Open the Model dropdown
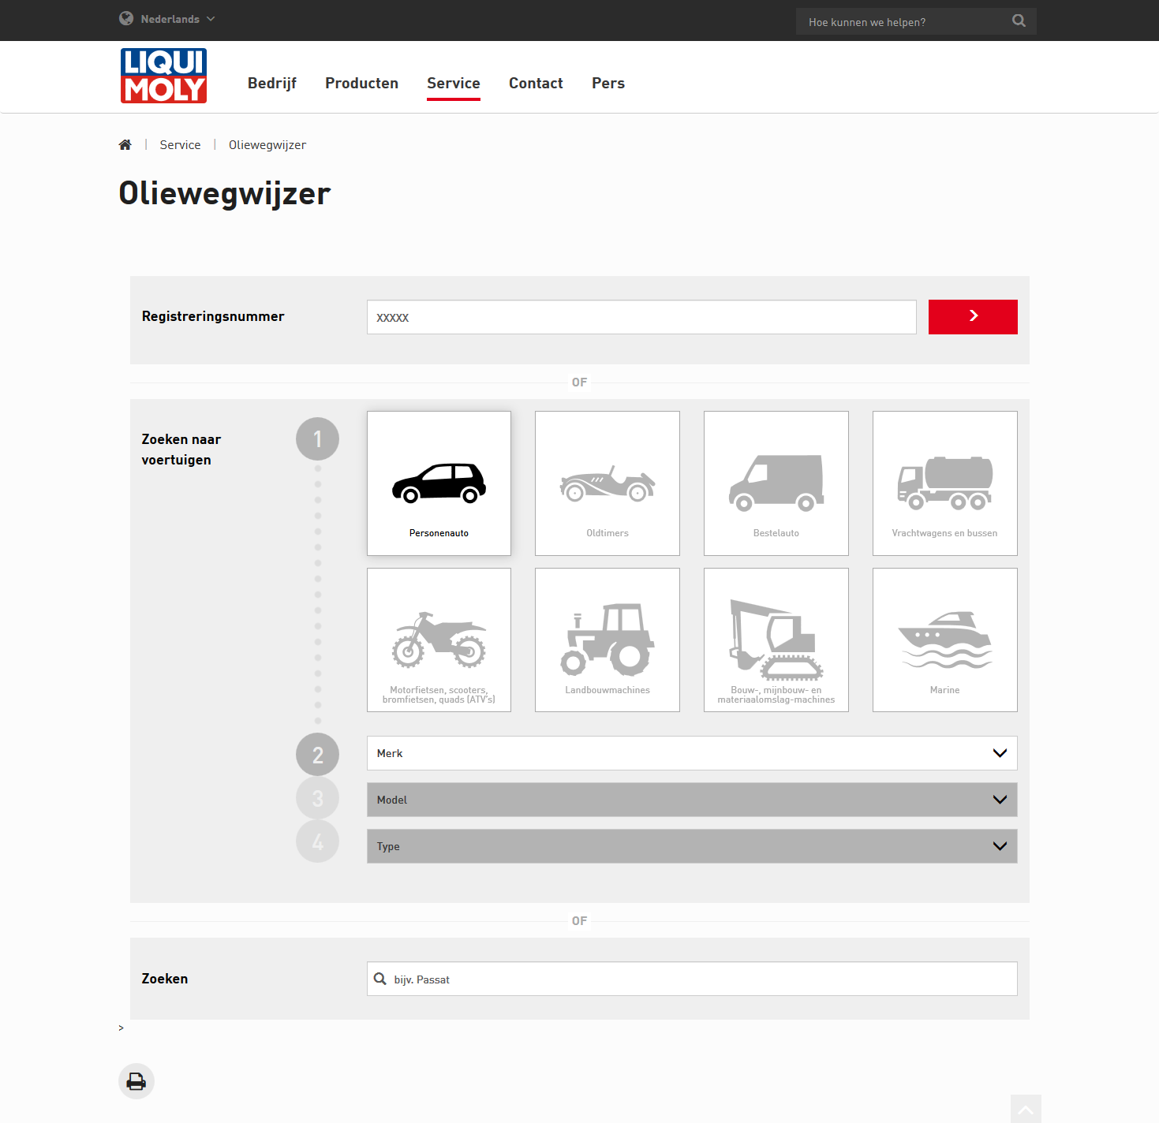 691,800
